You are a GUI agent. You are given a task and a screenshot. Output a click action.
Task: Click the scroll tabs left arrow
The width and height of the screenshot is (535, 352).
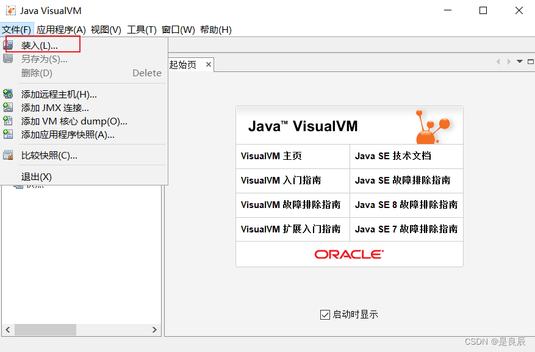coord(498,62)
